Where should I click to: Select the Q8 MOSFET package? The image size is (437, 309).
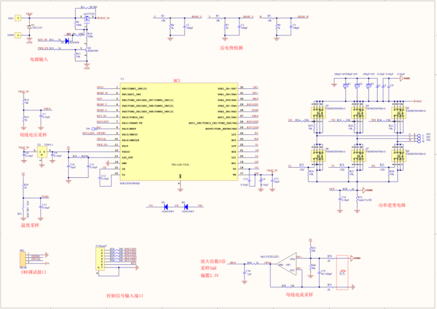(398, 156)
